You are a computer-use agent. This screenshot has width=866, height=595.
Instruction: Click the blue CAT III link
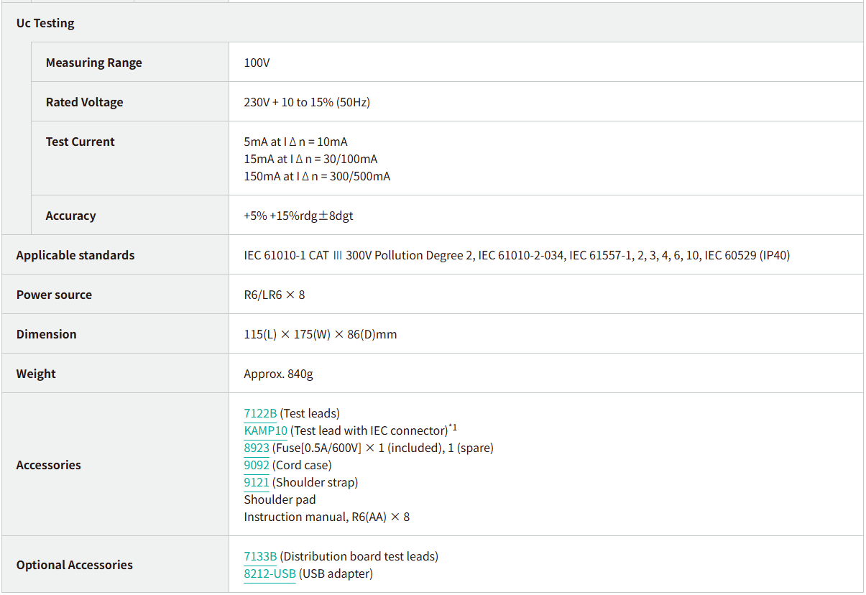click(x=338, y=255)
